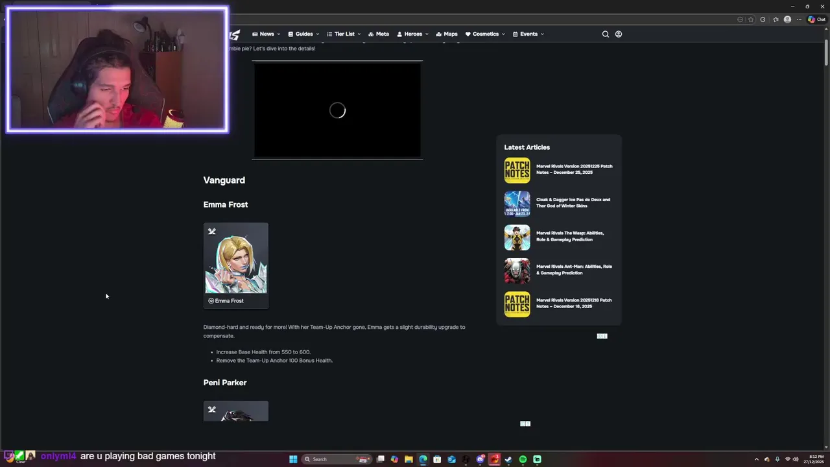Open Steam from the taskbar

[508, 459]
